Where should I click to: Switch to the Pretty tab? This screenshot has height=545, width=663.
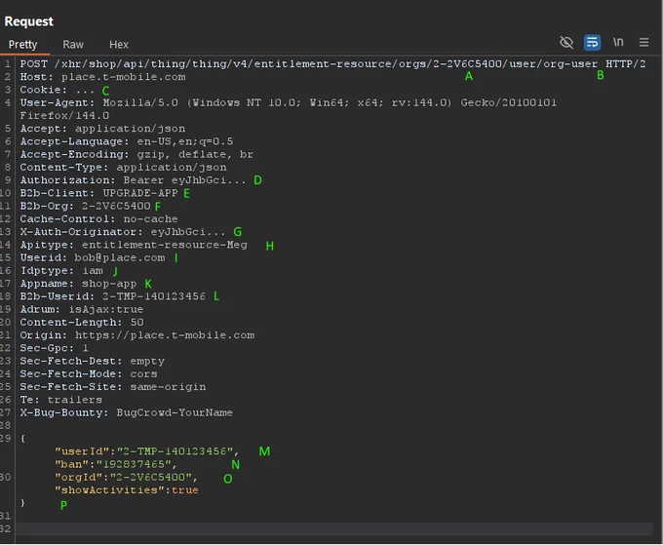coord(22,45)
